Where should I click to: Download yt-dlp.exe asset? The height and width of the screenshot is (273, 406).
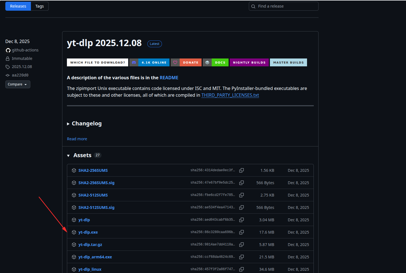pyautogui.click(x=88, y=232)
